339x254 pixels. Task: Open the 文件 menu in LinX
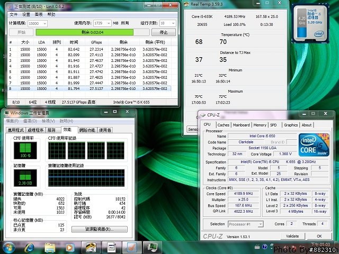click(13, 14)
